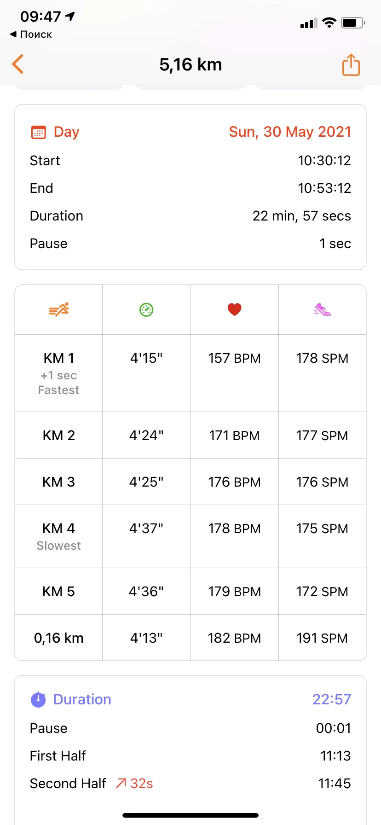
Task: Tap the 191 SPM cadence value
Action: coord(322,638)
